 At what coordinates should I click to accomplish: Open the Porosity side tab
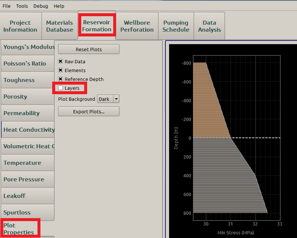click(28, 97)
